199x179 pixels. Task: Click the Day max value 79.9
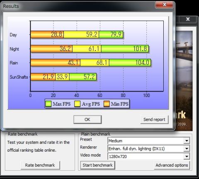click(x=116, y=34)
